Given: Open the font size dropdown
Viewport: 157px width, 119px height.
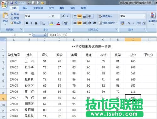Looking at the screenshot, I should point(59,16).
